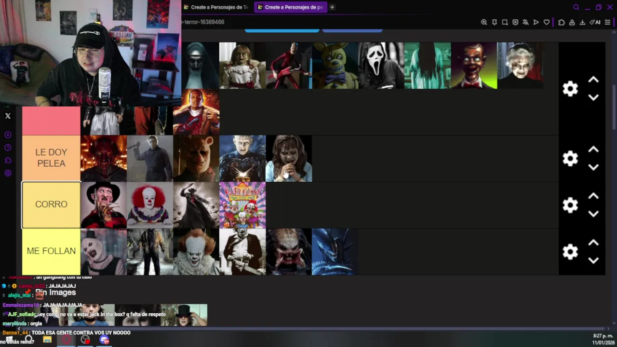The height and width of the screenshot is (347, 617).
Task: Select the Alien xenomorph image
Action: [x=335, y=252]
